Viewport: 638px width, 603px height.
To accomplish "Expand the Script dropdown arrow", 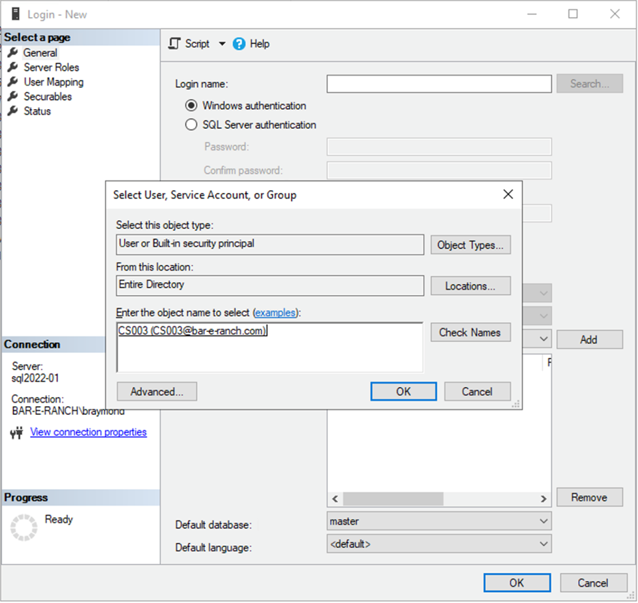I will pos(222,44).
